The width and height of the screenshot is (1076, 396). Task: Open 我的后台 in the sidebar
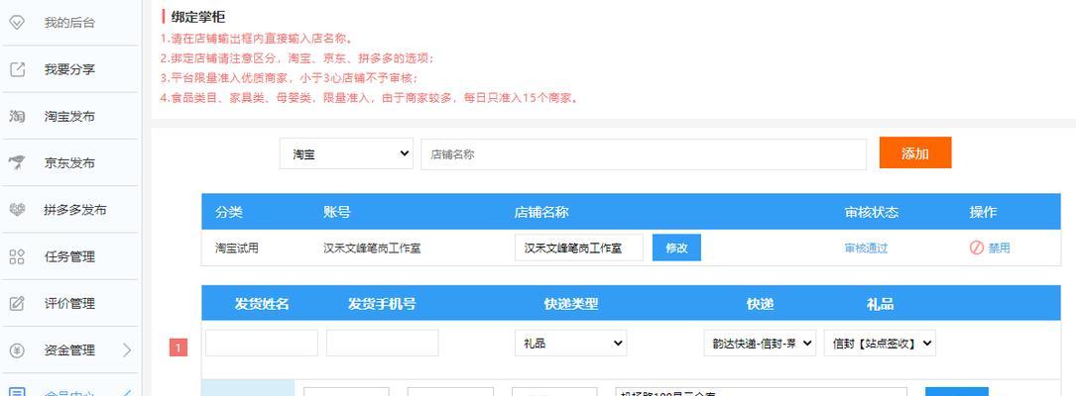click(x=69, y=23)
